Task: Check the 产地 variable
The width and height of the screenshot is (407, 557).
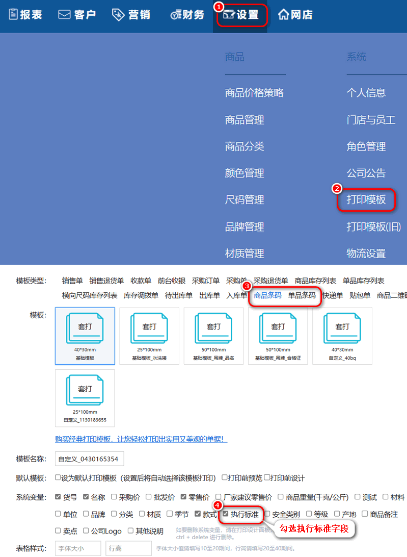Action: click(x=337, y=514)
